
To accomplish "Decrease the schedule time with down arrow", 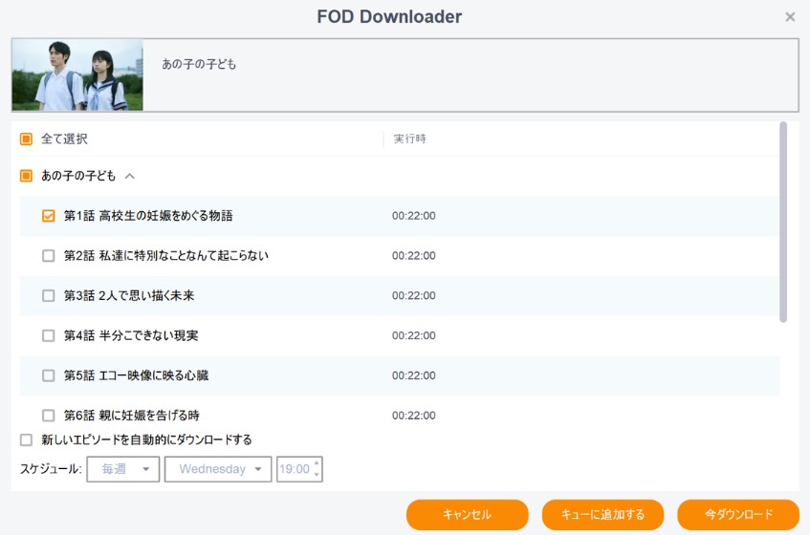I will coord(317,475).
